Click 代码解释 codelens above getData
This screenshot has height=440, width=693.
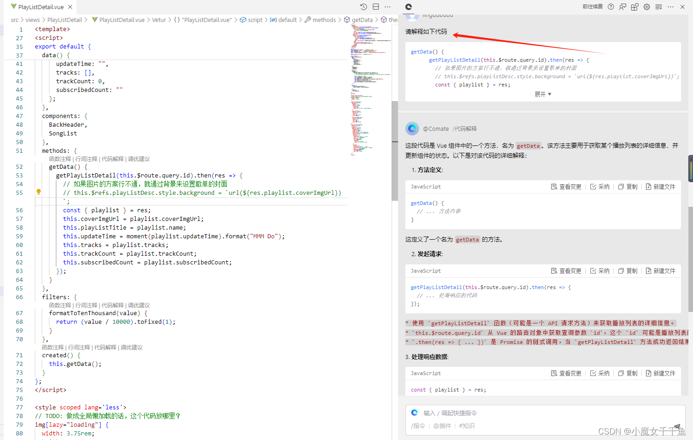[113, 159]
